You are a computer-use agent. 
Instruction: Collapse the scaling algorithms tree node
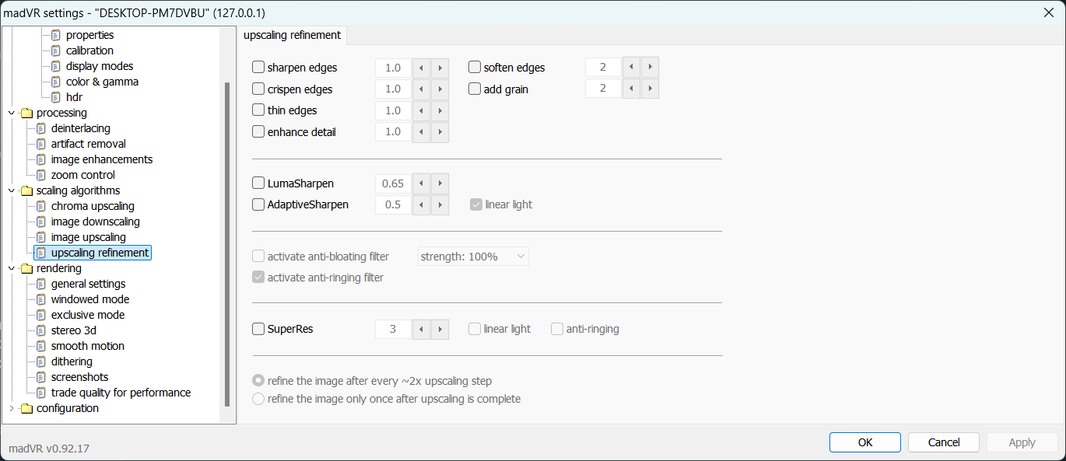point(11,190)
